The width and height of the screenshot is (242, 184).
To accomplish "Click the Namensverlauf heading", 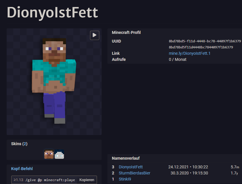I will pyautogui.click(x=126, y=158).
